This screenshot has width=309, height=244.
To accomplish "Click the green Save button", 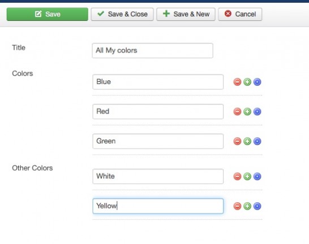I will pyautogui.click(x=48, y=14).
